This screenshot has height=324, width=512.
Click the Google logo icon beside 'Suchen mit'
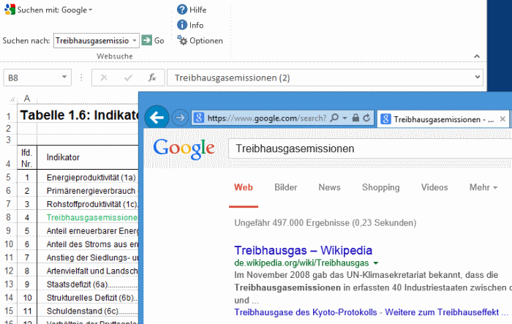(10, 10)
